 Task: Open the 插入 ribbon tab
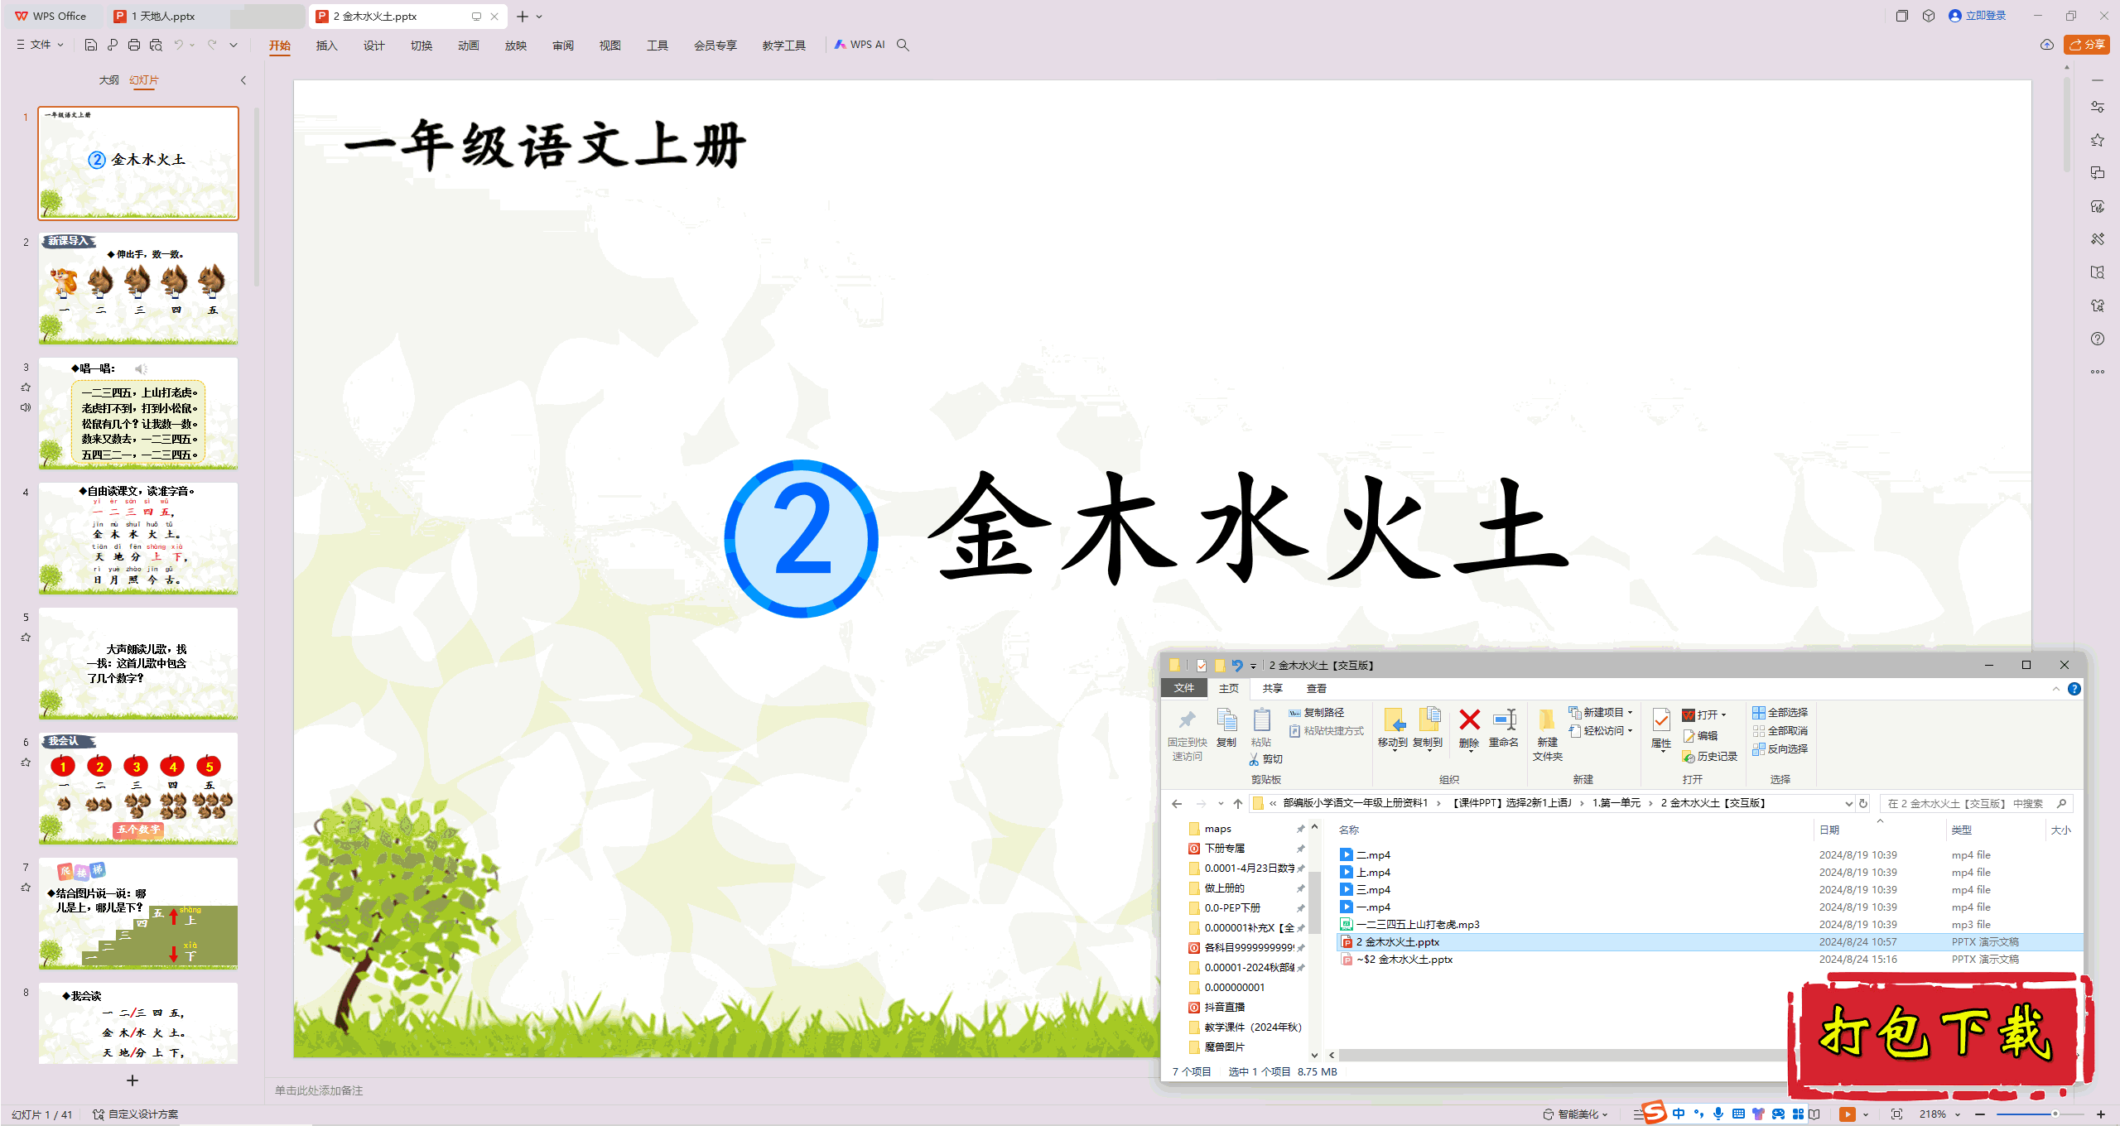tap(326, 46)
